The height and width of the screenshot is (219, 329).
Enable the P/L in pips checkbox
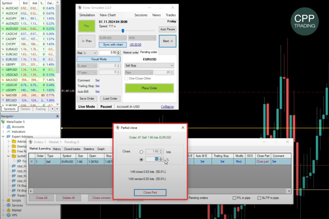pos(234,198)
